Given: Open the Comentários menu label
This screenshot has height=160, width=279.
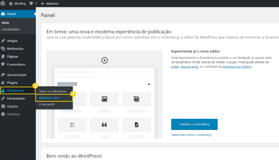Looking at the screenshot, I should pos(16,65).
